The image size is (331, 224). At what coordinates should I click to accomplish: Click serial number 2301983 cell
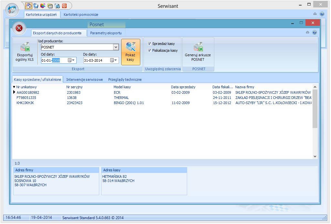[x=74, y=92]
